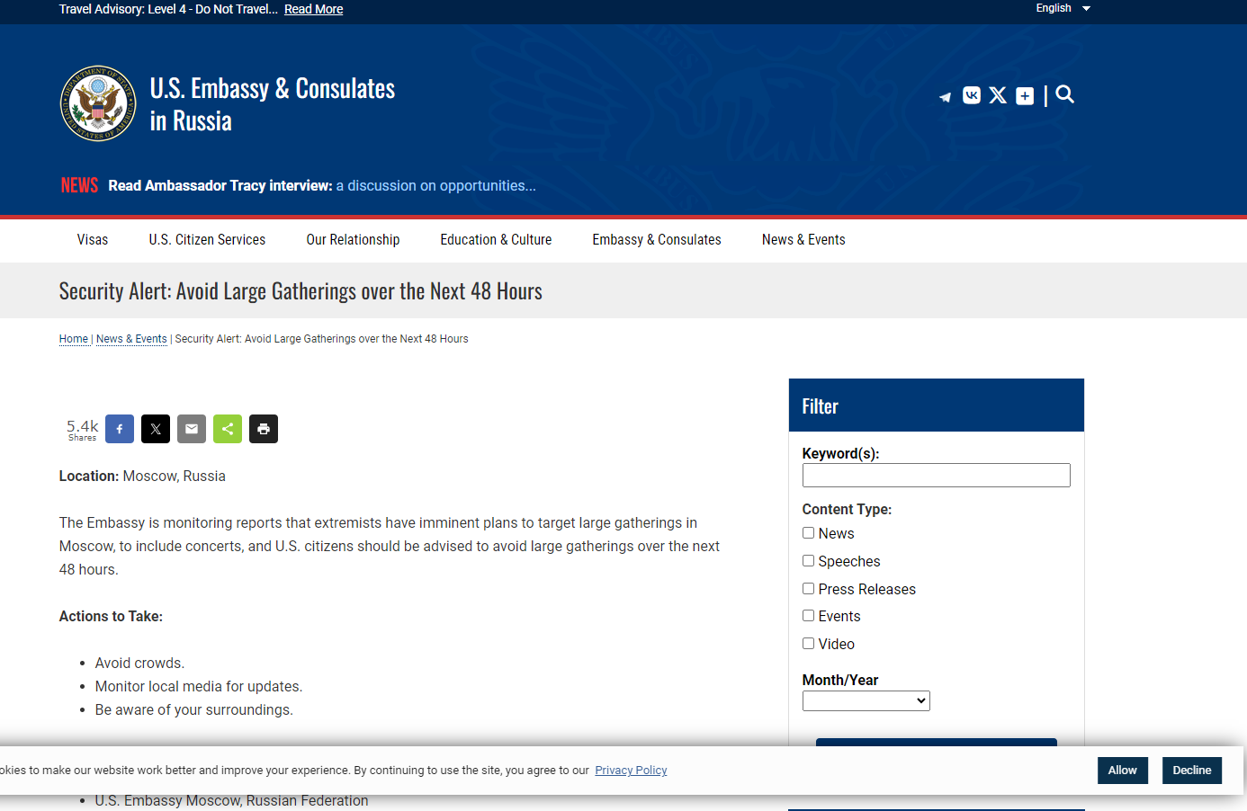This screenshot has height=811, width=1247.
Task: Open the U.S. Citizen Services menu
Action: 207,240
